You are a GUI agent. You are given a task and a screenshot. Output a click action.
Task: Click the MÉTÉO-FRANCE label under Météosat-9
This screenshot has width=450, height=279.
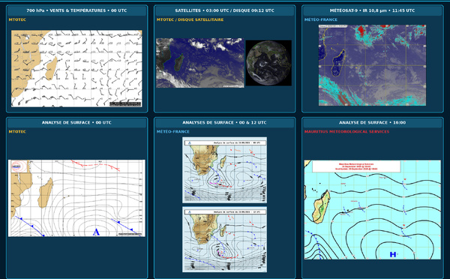click(x=321, y=19)
